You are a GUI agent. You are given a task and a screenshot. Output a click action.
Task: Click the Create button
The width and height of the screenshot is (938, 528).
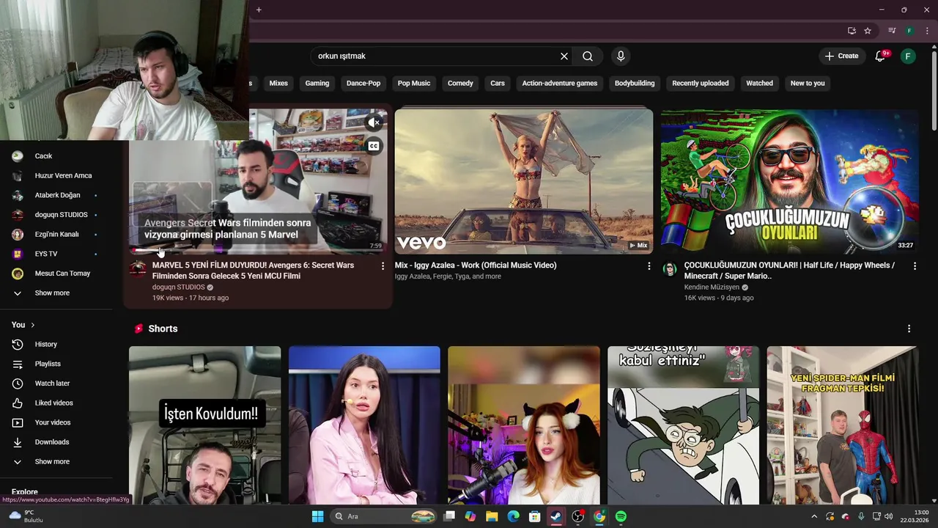841,56
